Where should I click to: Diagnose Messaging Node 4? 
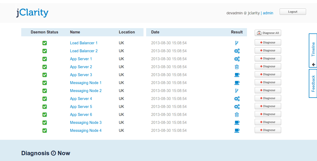[268, 130]
